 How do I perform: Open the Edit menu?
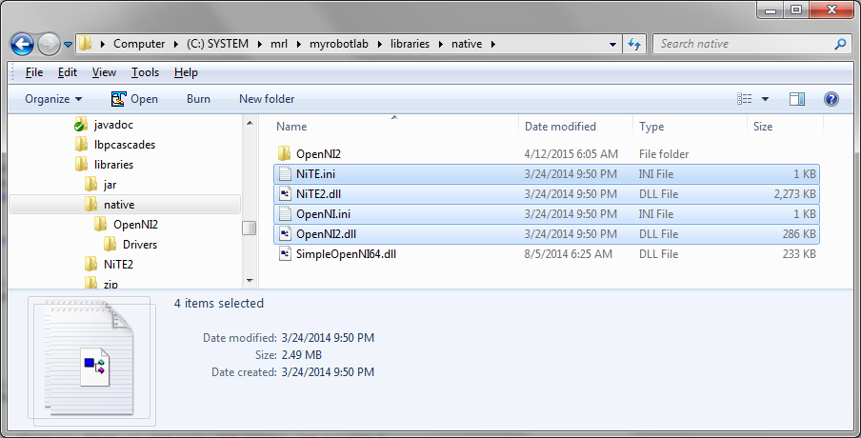click(68, 72)
